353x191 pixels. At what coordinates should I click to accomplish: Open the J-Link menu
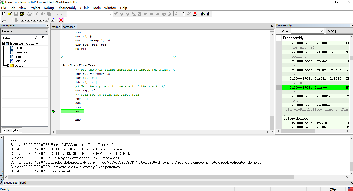click(x=84, y=8)
